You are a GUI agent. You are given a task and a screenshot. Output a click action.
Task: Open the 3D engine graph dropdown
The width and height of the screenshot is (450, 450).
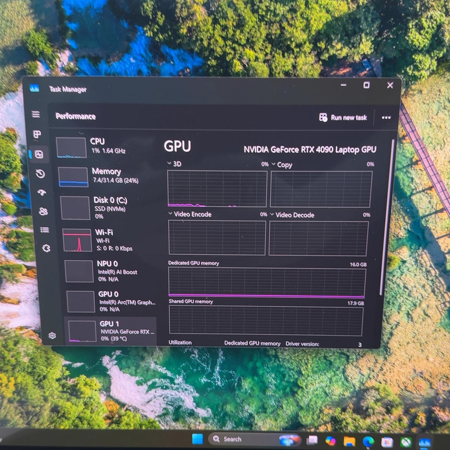coord(169,163)
